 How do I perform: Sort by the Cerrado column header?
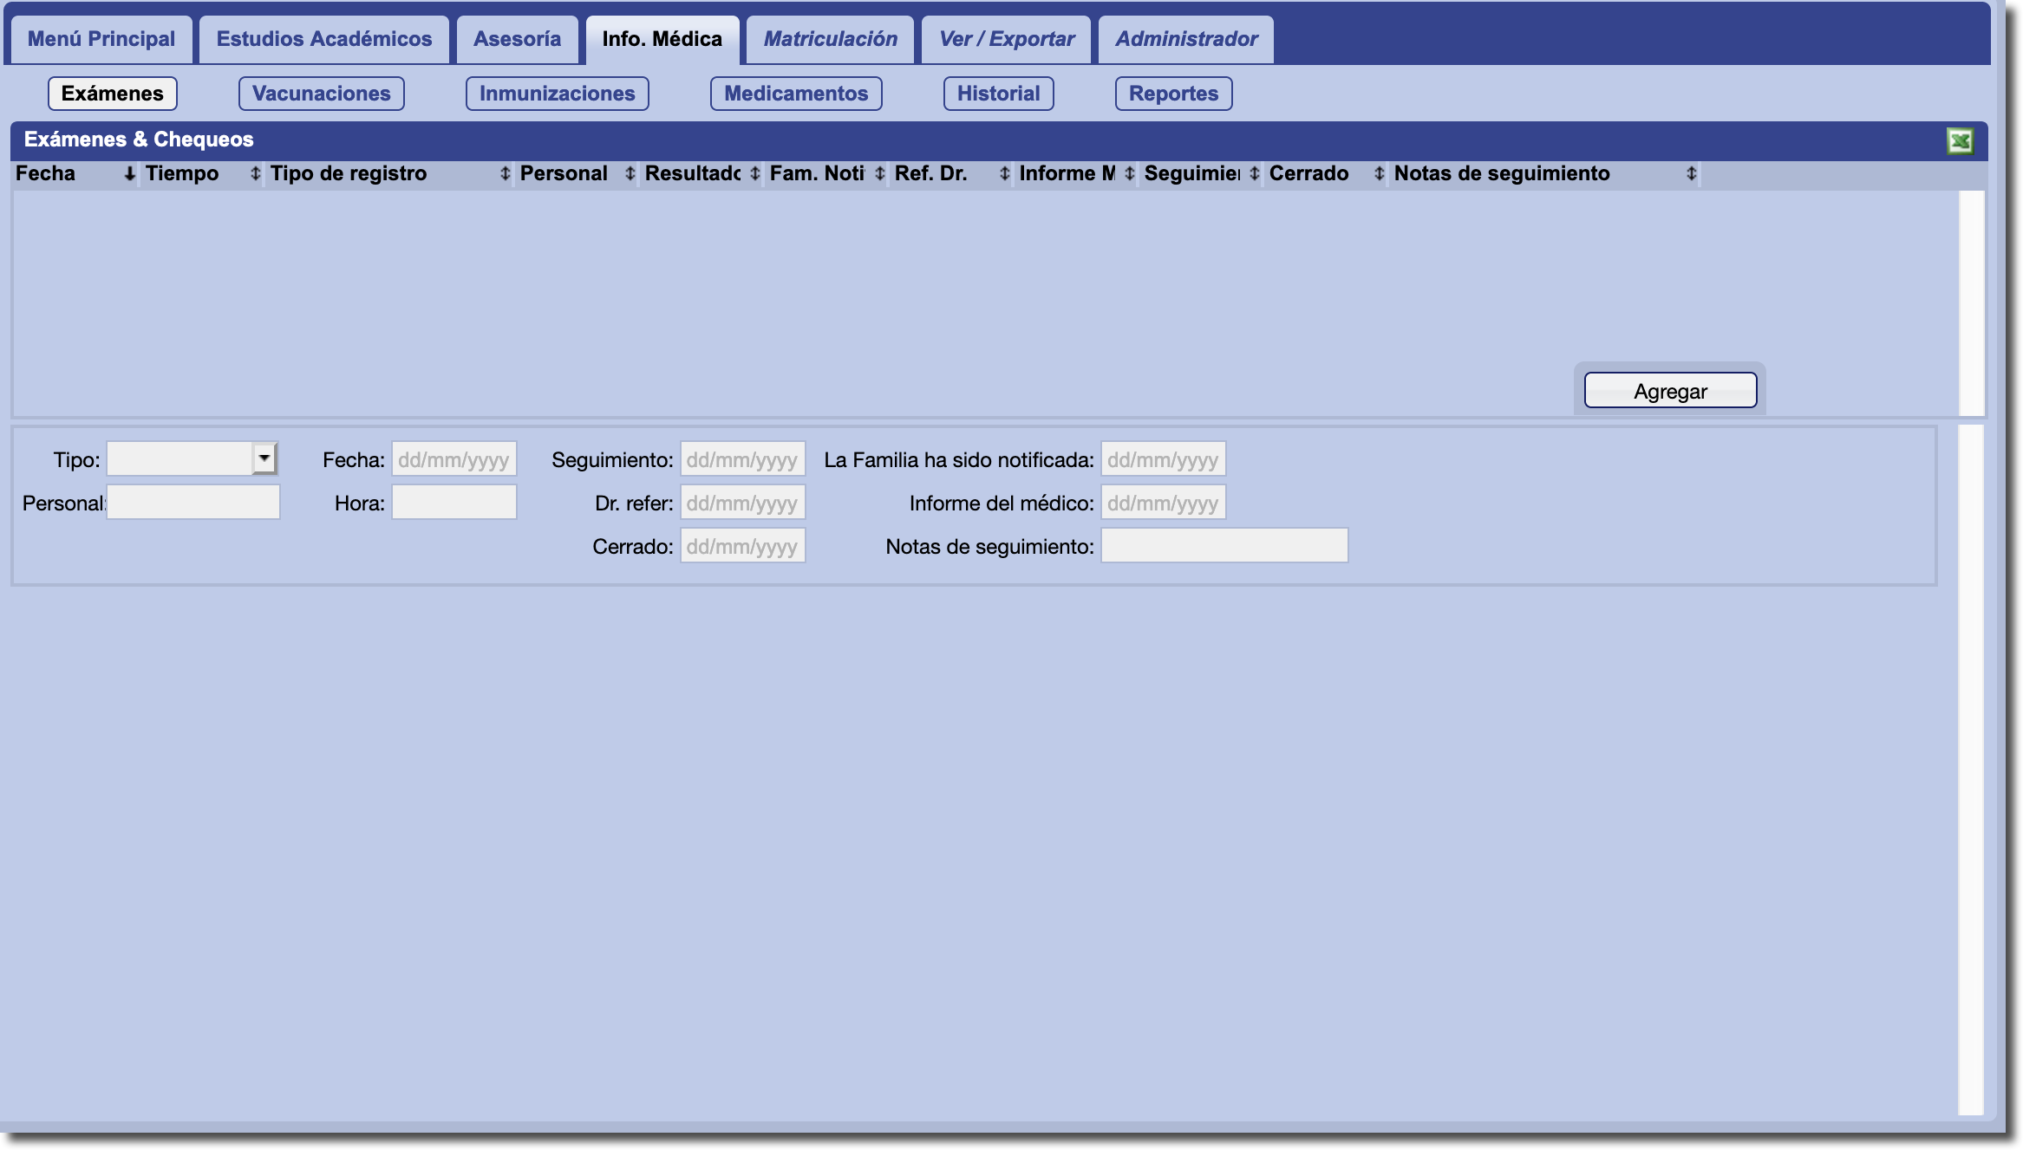point(1379,174)
